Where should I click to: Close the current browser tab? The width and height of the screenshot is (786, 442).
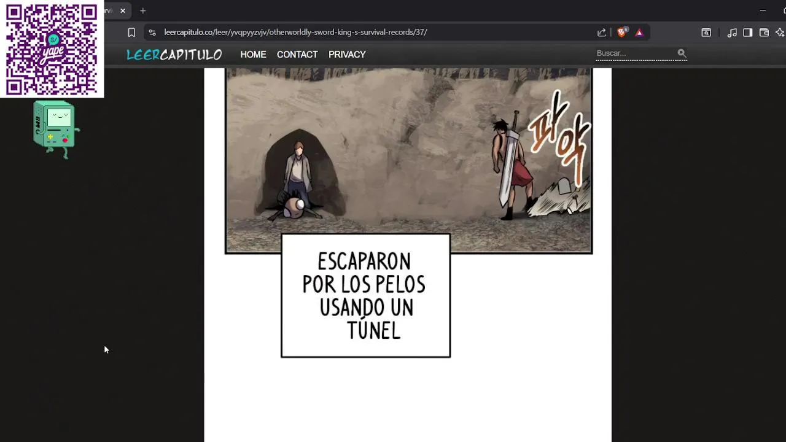tap(123, 10)
